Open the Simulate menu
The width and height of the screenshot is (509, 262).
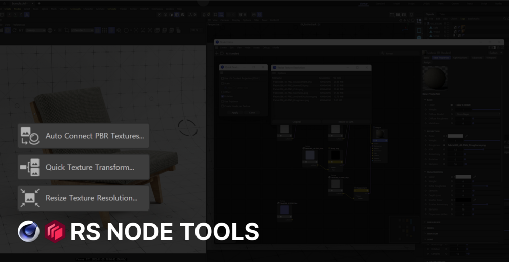coord(112,9)
